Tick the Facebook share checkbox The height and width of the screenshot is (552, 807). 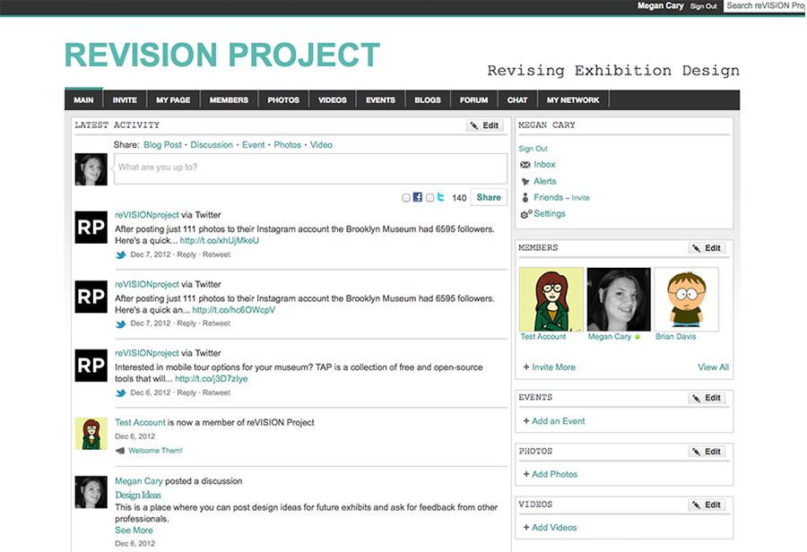point(406,197)
